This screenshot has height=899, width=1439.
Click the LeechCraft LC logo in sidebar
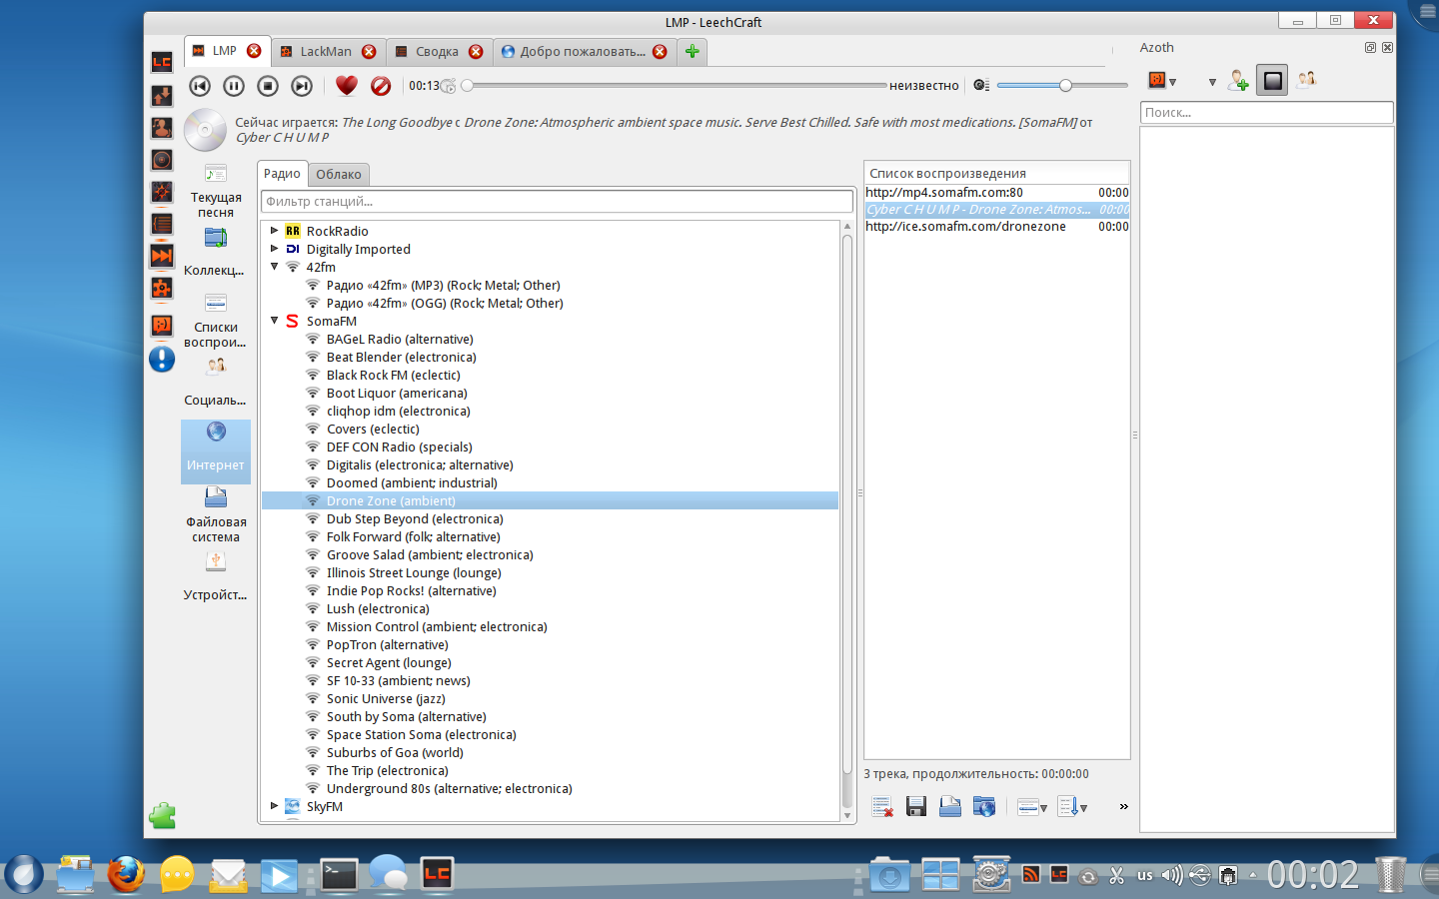click(162, 62)
